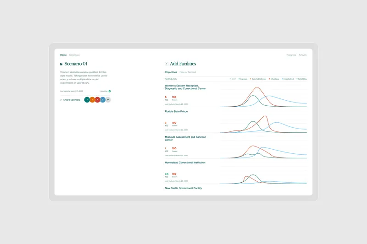Click the folder icon next to Scenario 01
The image size is (367, 244).
[61, 64]
